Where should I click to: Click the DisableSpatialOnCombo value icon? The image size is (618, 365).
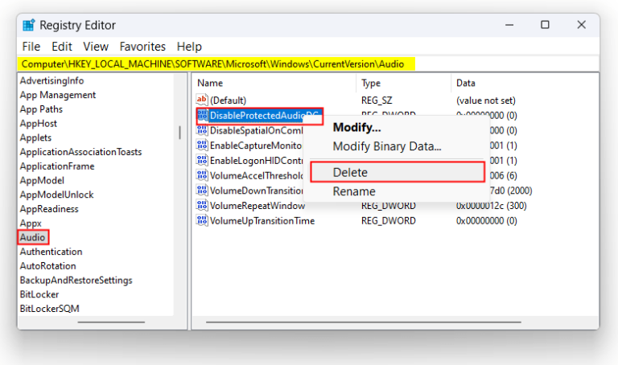point(202,130)
